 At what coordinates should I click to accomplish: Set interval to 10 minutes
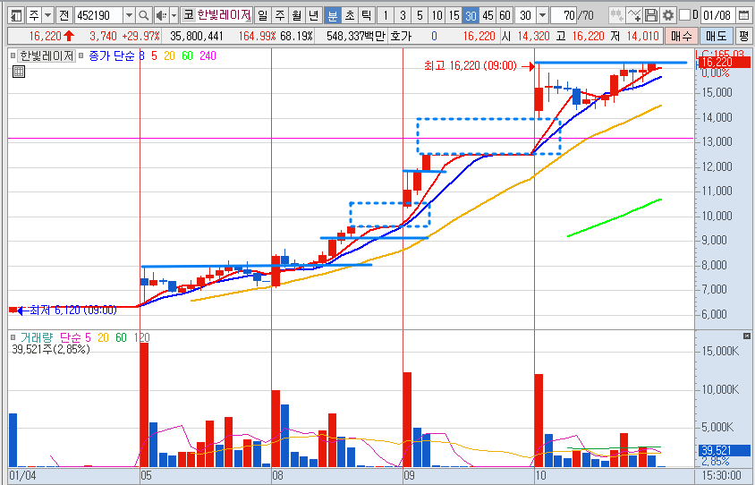[437, 15]
